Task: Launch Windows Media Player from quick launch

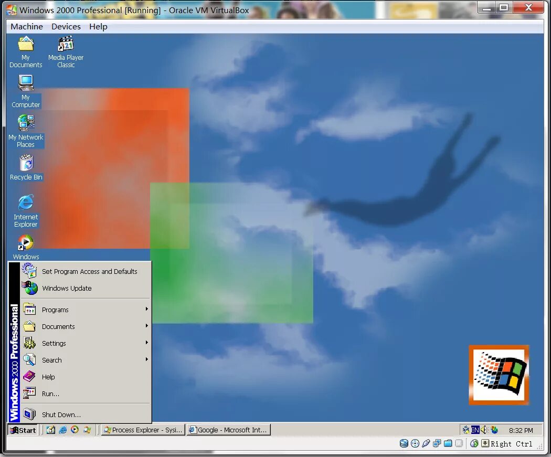Action: 75,430
